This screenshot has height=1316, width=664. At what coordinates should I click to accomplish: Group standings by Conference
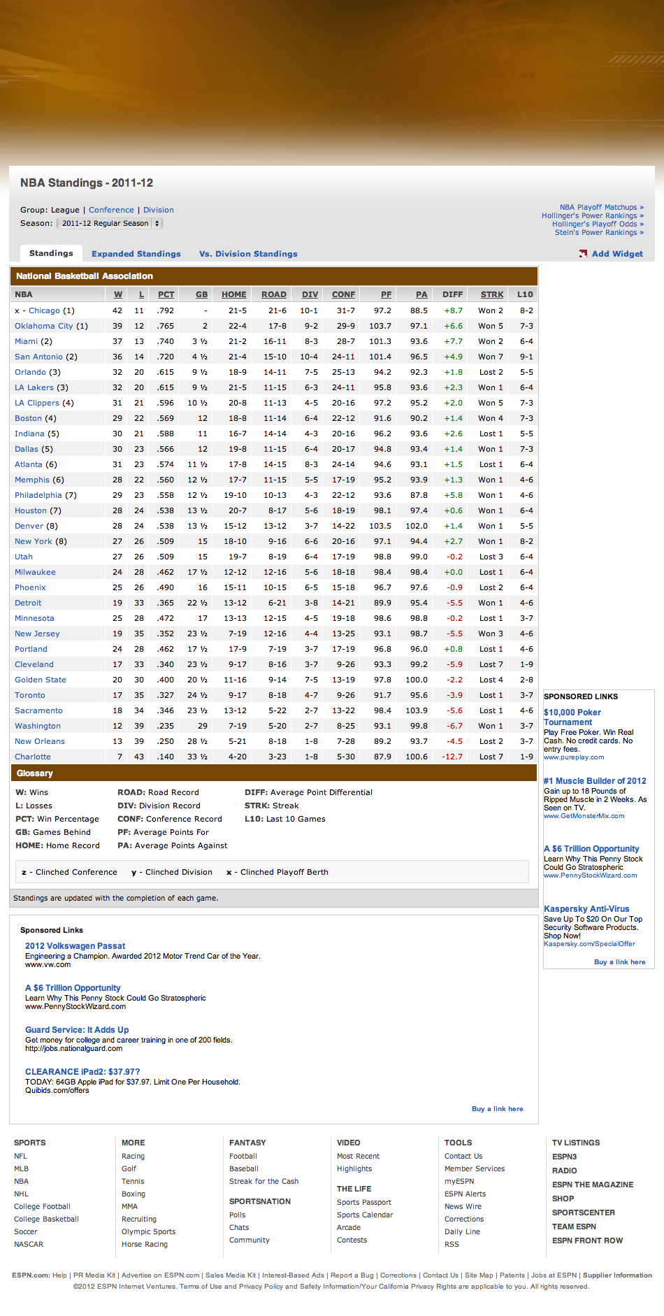111,210
